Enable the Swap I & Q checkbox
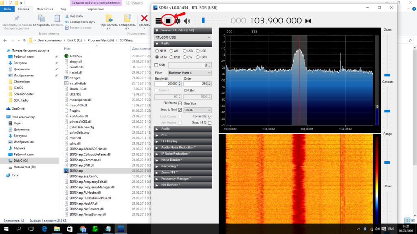 click(x=210, y=122)
